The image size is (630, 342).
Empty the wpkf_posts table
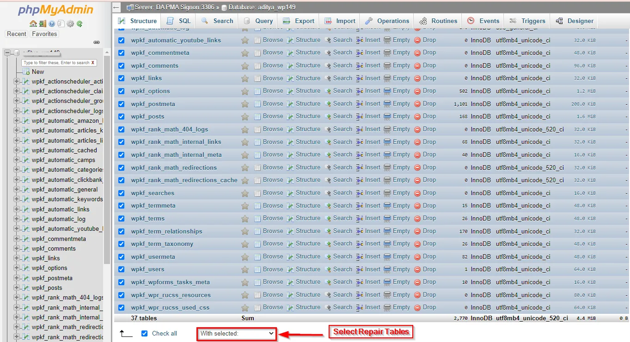click(x=397, y=116)
